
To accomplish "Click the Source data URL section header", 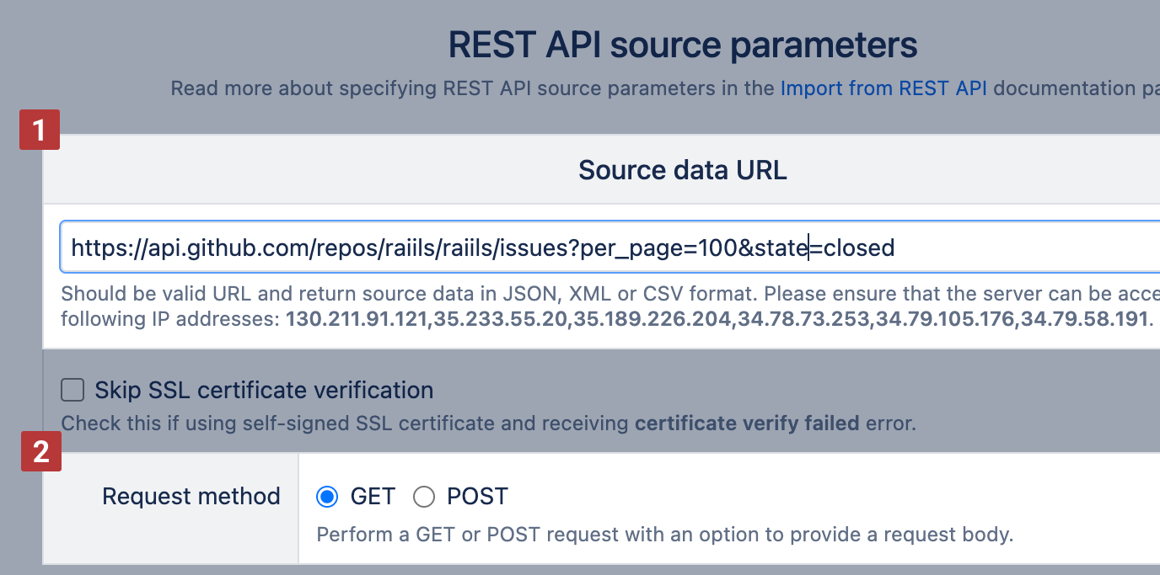I will (681, 169).
